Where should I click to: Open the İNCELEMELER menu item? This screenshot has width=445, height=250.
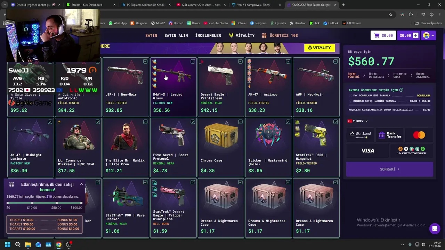tap(208, 35)
